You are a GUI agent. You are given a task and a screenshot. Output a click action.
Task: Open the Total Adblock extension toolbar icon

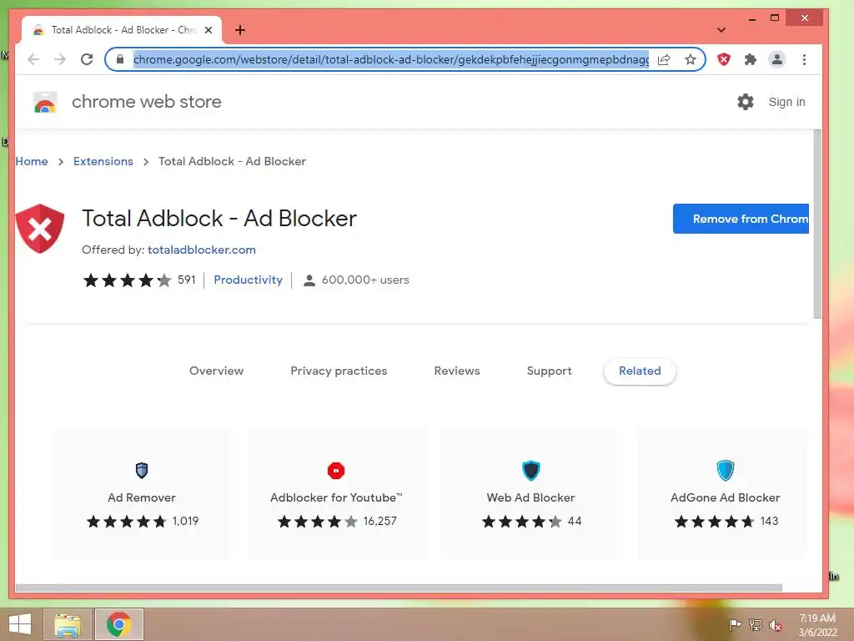click(x=724, y=59)
